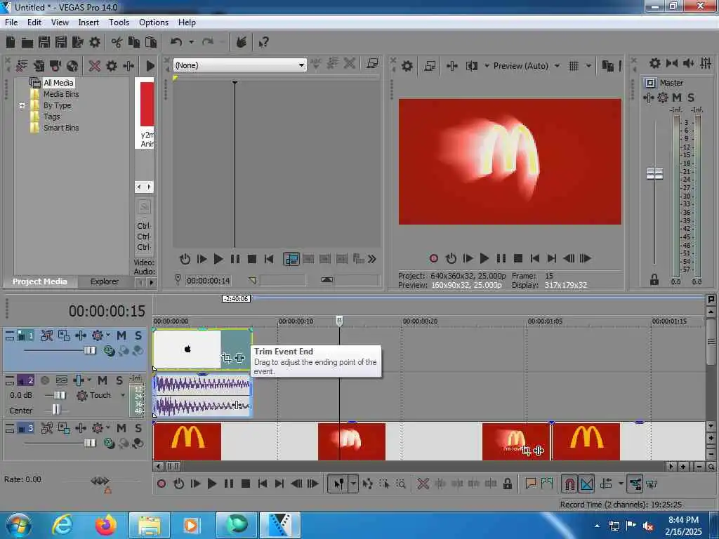Viewport: 719px width, 539px height.
Task: Open overlays grid dropdown arrow in preview
Action: coord(589,66)
